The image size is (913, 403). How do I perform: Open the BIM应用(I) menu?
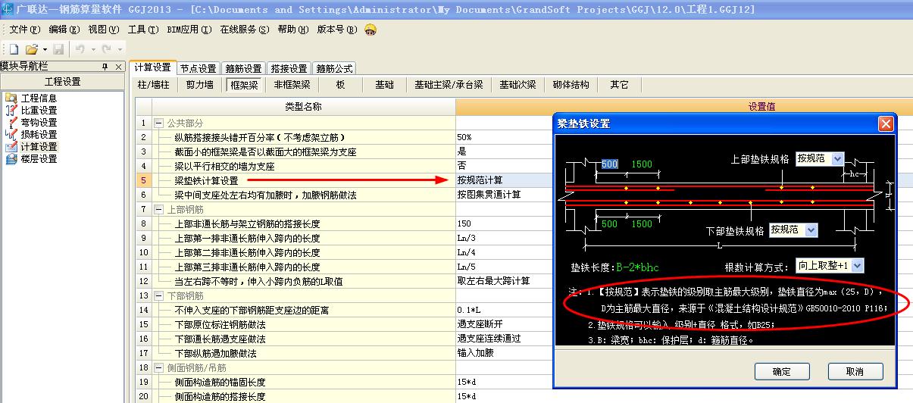(189, 30)
